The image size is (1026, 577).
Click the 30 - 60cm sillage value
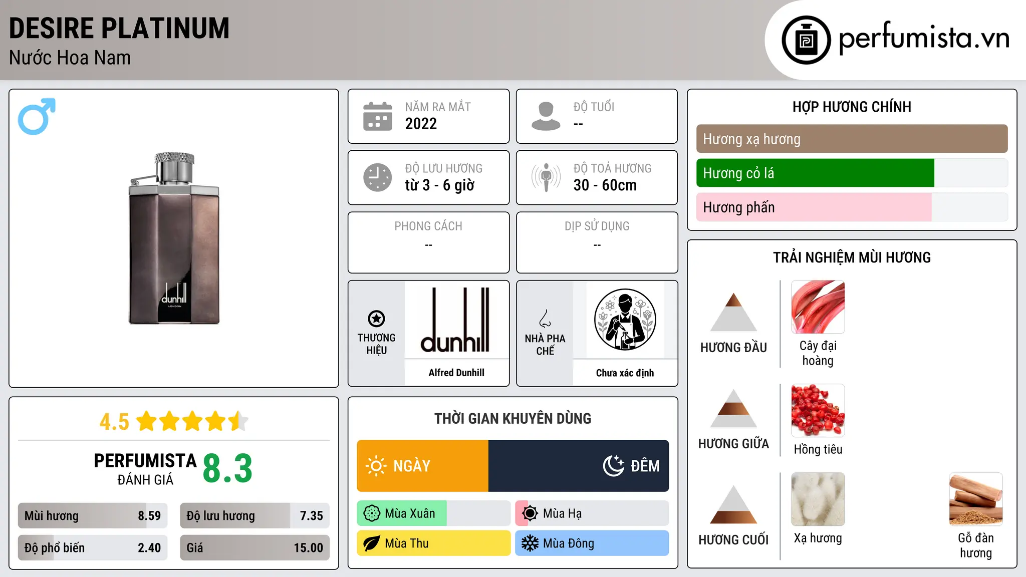[605, 185]
